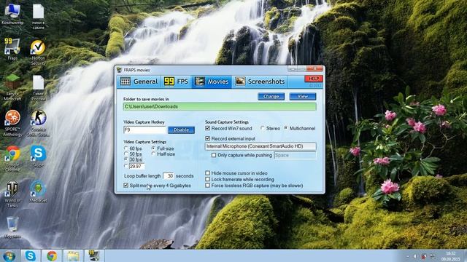The image size is (467, 262).
Task: Click the Video Capture Hotkey F9 field
Action: 144,130
